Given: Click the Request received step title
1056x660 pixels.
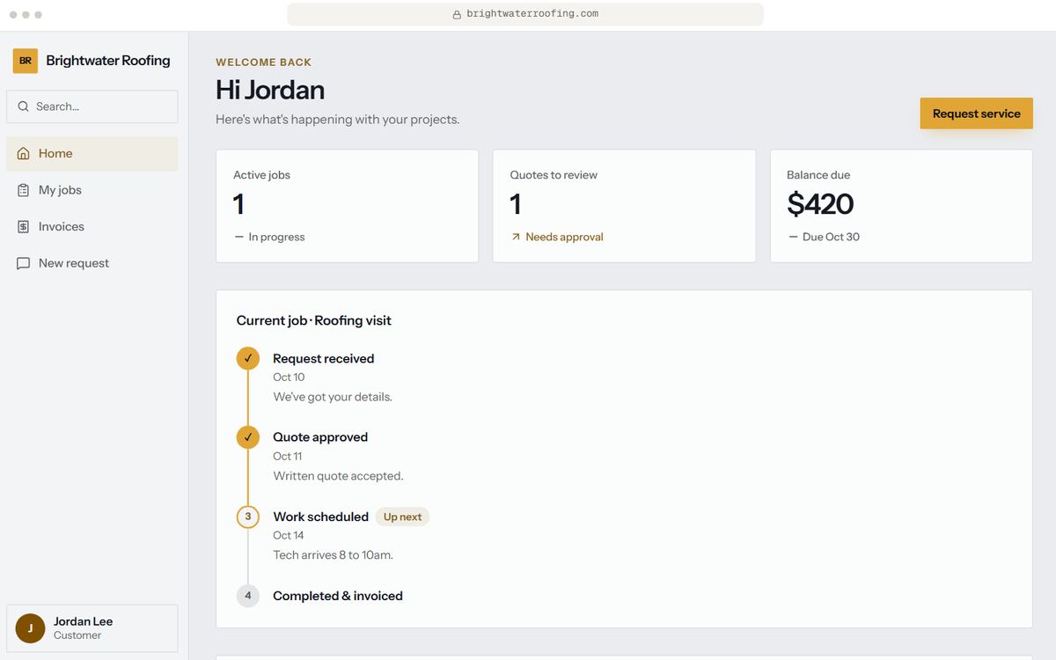Looking at the screenshot, I should [x=323, y=358].
